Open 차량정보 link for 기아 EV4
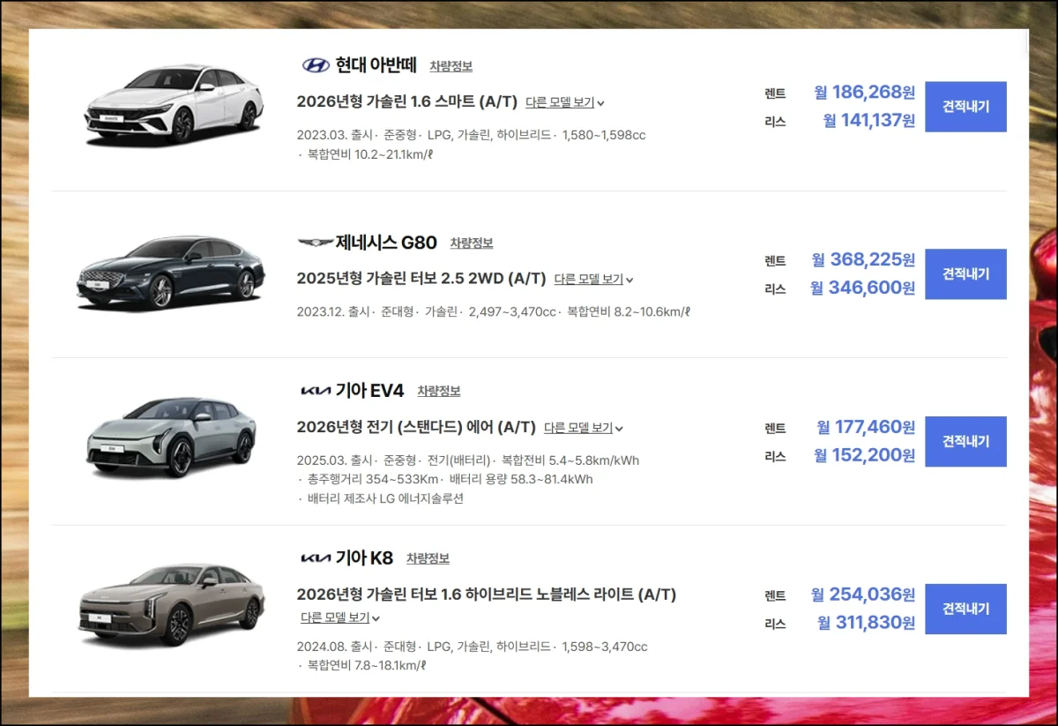Viewport: 1058px width, 726px height. click(x=439, y=391)
